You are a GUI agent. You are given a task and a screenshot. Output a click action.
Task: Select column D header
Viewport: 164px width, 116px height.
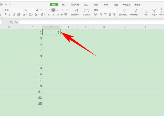tap(51, 27)
